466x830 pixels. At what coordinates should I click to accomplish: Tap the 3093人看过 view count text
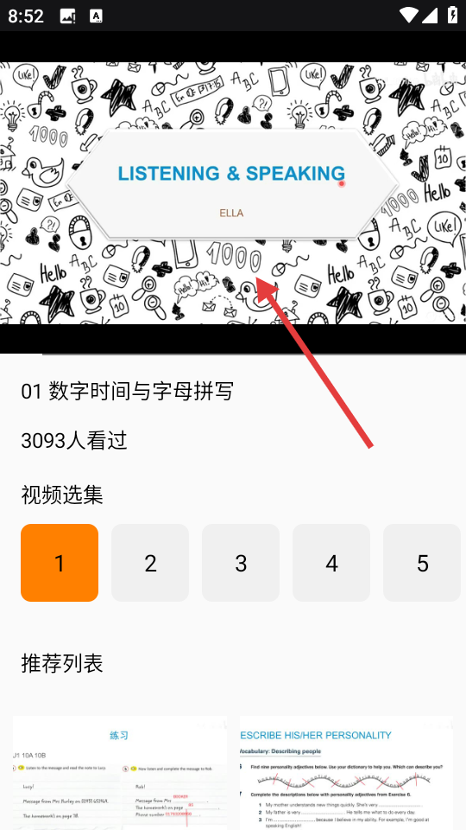coord(74,440)
